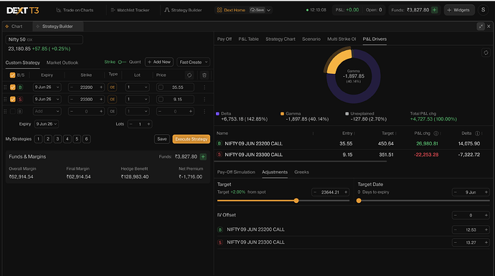Image resolution: width=495 pixels, height=276 pixels.
Task: Open the user profile S avatar
Action: [x=483, y=10]
